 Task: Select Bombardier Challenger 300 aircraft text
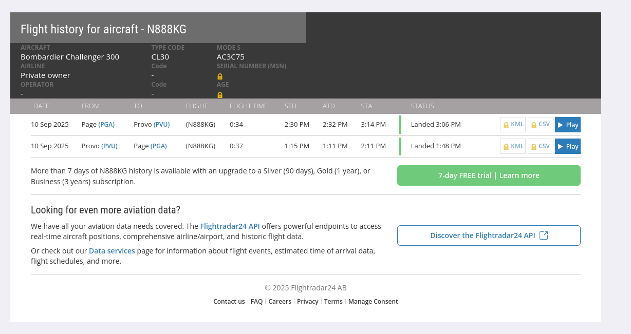[70, 57]
